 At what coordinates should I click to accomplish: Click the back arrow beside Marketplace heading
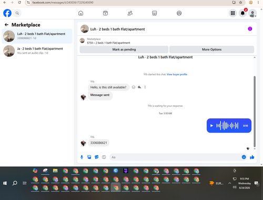6,25
